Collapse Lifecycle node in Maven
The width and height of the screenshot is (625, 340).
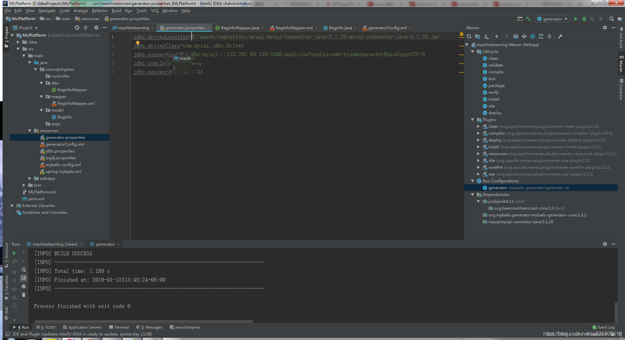coord(473,52)
